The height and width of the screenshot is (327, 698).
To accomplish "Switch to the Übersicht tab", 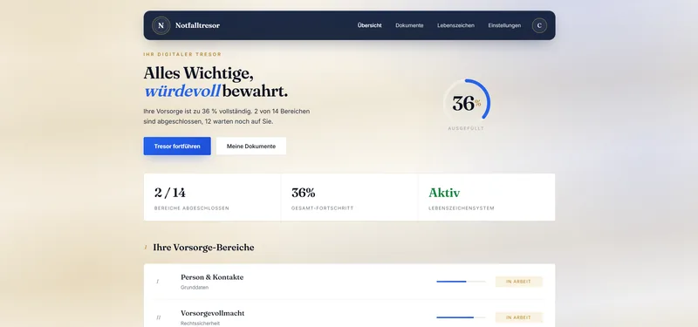I will (x=369, y=25).
